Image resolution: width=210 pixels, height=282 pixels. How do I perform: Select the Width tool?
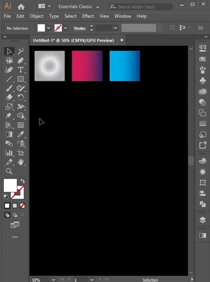click(x=21, y=107)
